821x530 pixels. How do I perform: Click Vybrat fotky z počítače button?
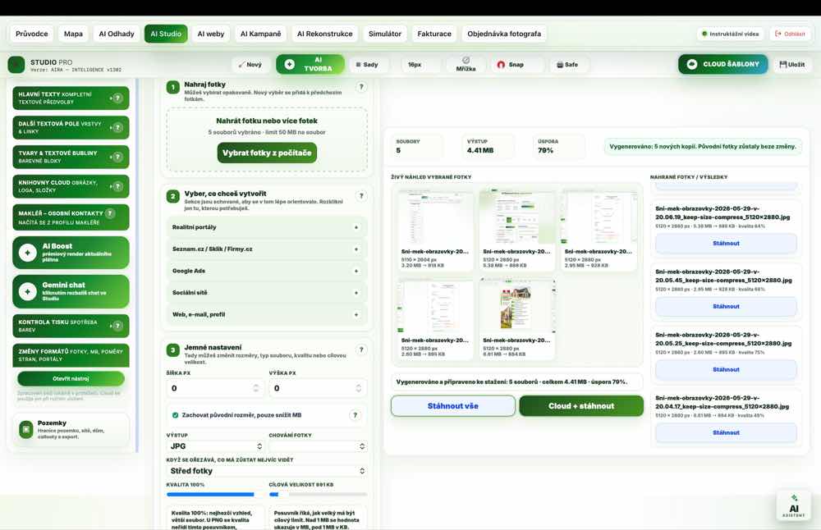pyautogui.click(x=267, y=153)
